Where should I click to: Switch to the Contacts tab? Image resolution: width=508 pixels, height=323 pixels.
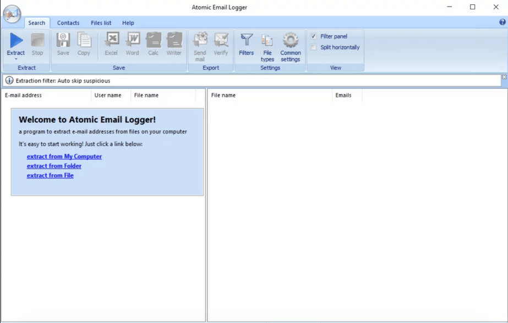point(68,23)
